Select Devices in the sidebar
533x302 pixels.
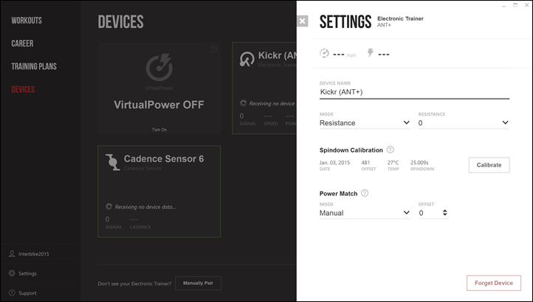tap(23, 90)
